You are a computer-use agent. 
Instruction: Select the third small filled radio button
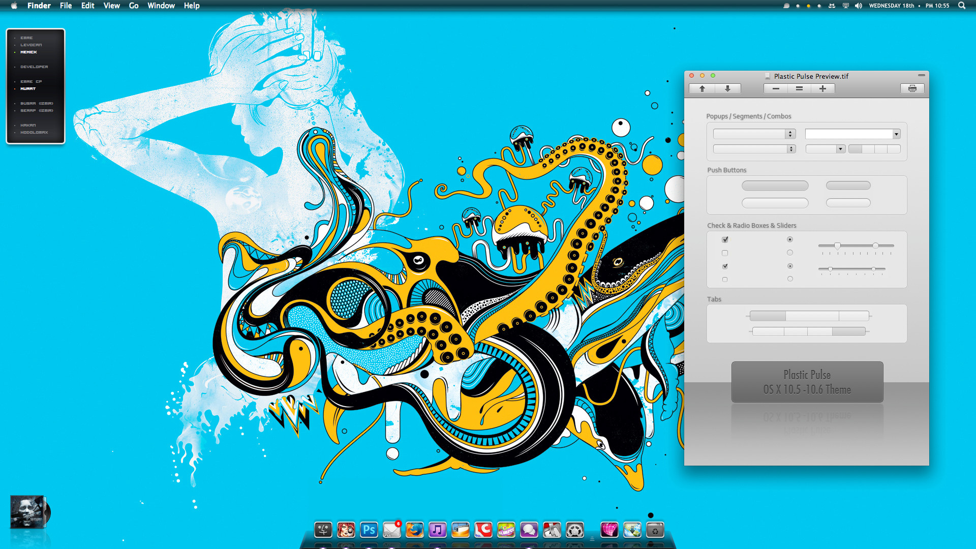pos(790,266)
